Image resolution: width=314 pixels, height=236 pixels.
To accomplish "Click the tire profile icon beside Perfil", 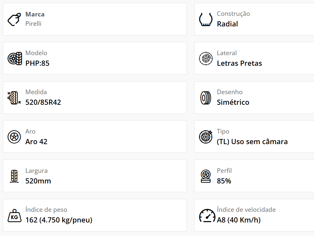I will [206, 176].
